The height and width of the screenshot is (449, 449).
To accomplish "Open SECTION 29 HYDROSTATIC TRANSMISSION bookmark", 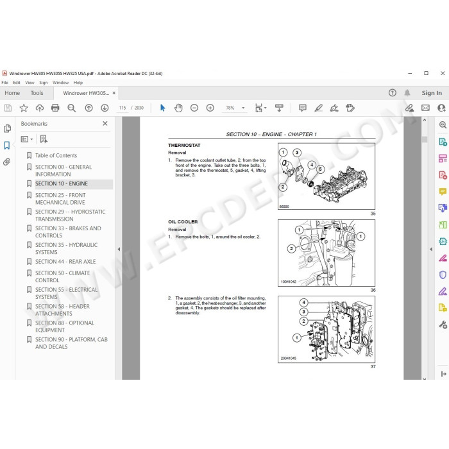I will click(71, 216).
